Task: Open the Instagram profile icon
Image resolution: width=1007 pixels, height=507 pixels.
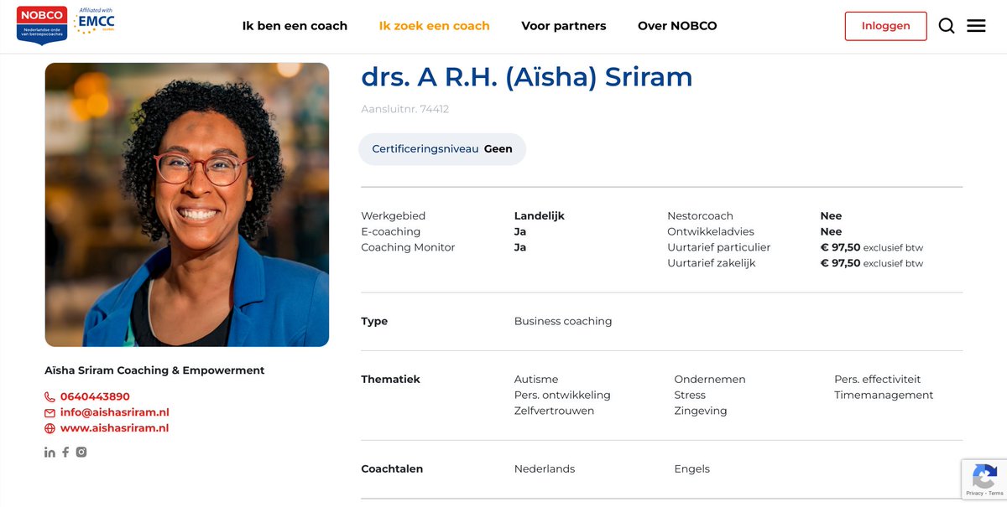Action: click(x=81, y=453)
